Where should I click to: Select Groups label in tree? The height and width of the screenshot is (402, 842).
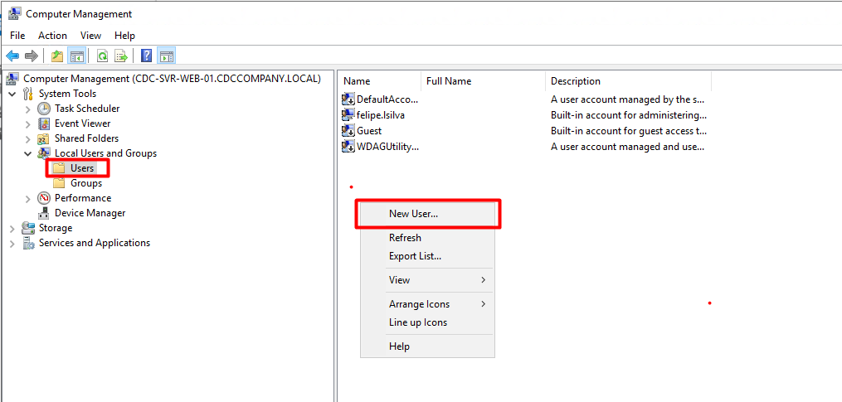pos(86,183)
